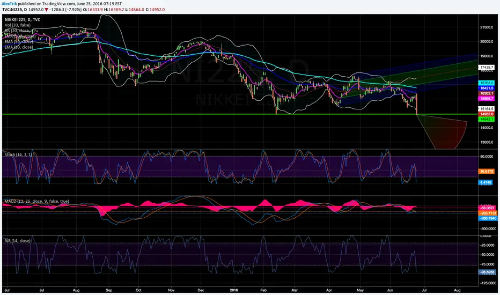The height and width of the screenshot is (295, 500).
Task: Click the Nov label on time axis
Action: (171, 290)
